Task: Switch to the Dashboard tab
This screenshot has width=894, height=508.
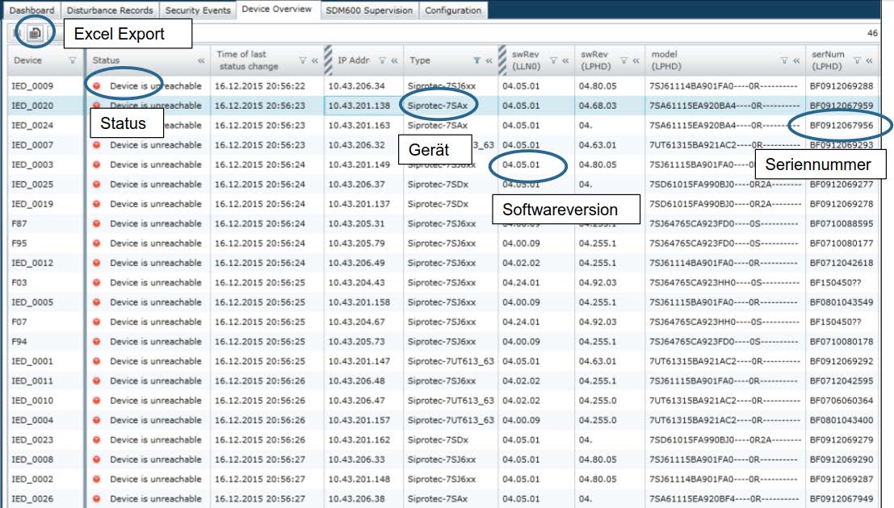Action: [x=32, y=10]
